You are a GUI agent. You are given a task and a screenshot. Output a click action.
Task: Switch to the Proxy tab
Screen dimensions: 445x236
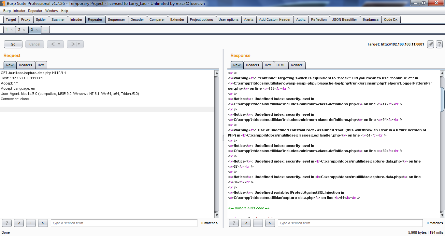coord(26,20)
